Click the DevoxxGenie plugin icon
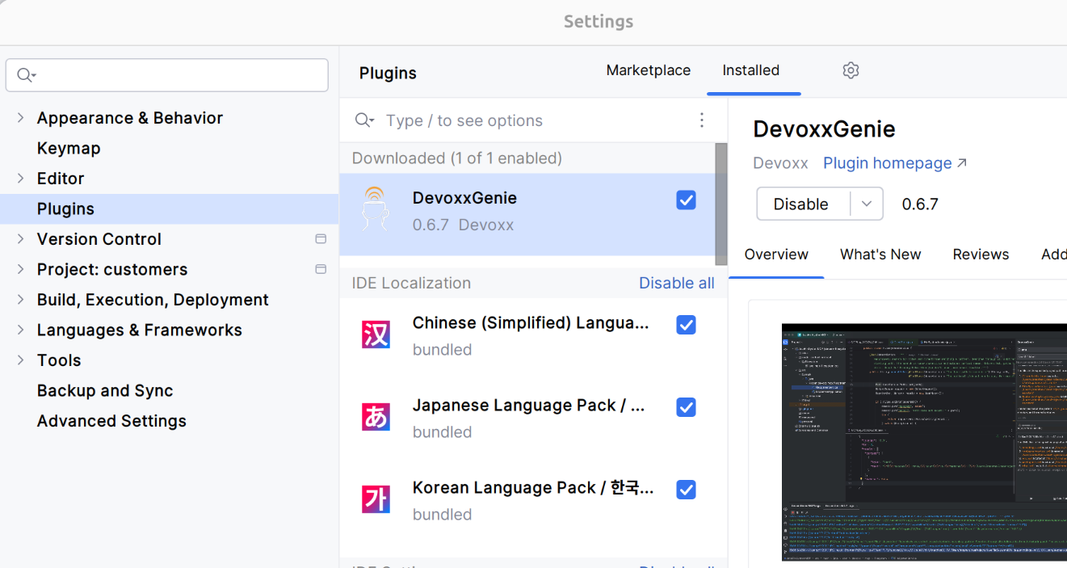 coord(376,210)
